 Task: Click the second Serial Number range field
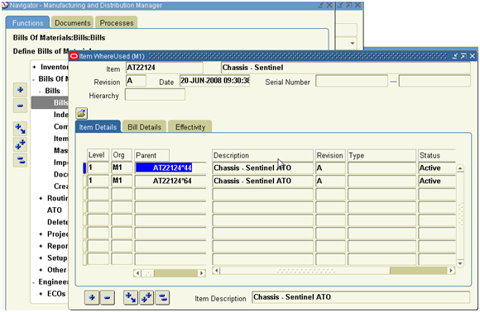434,81
